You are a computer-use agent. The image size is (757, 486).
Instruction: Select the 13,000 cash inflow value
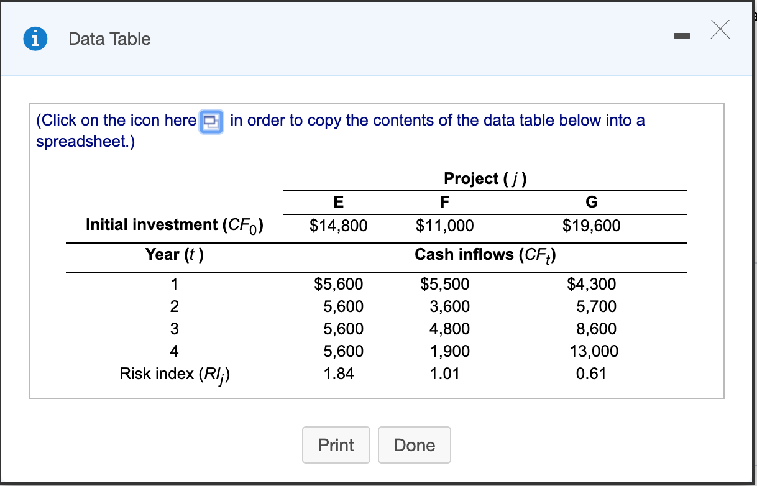[x=594, y=351]
